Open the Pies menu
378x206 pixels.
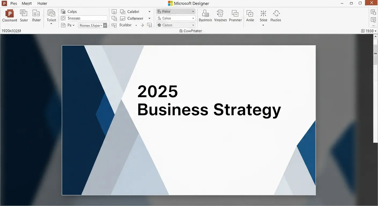click(13, 3)
